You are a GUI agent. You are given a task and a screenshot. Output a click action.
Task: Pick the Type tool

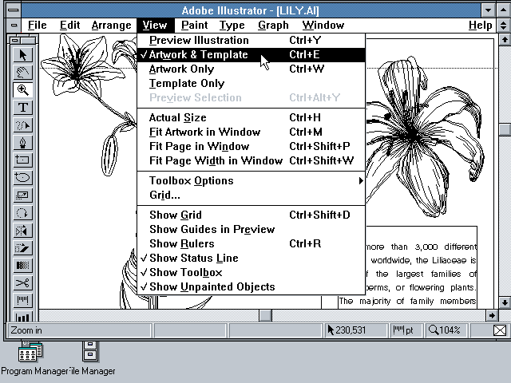point(23,108)
